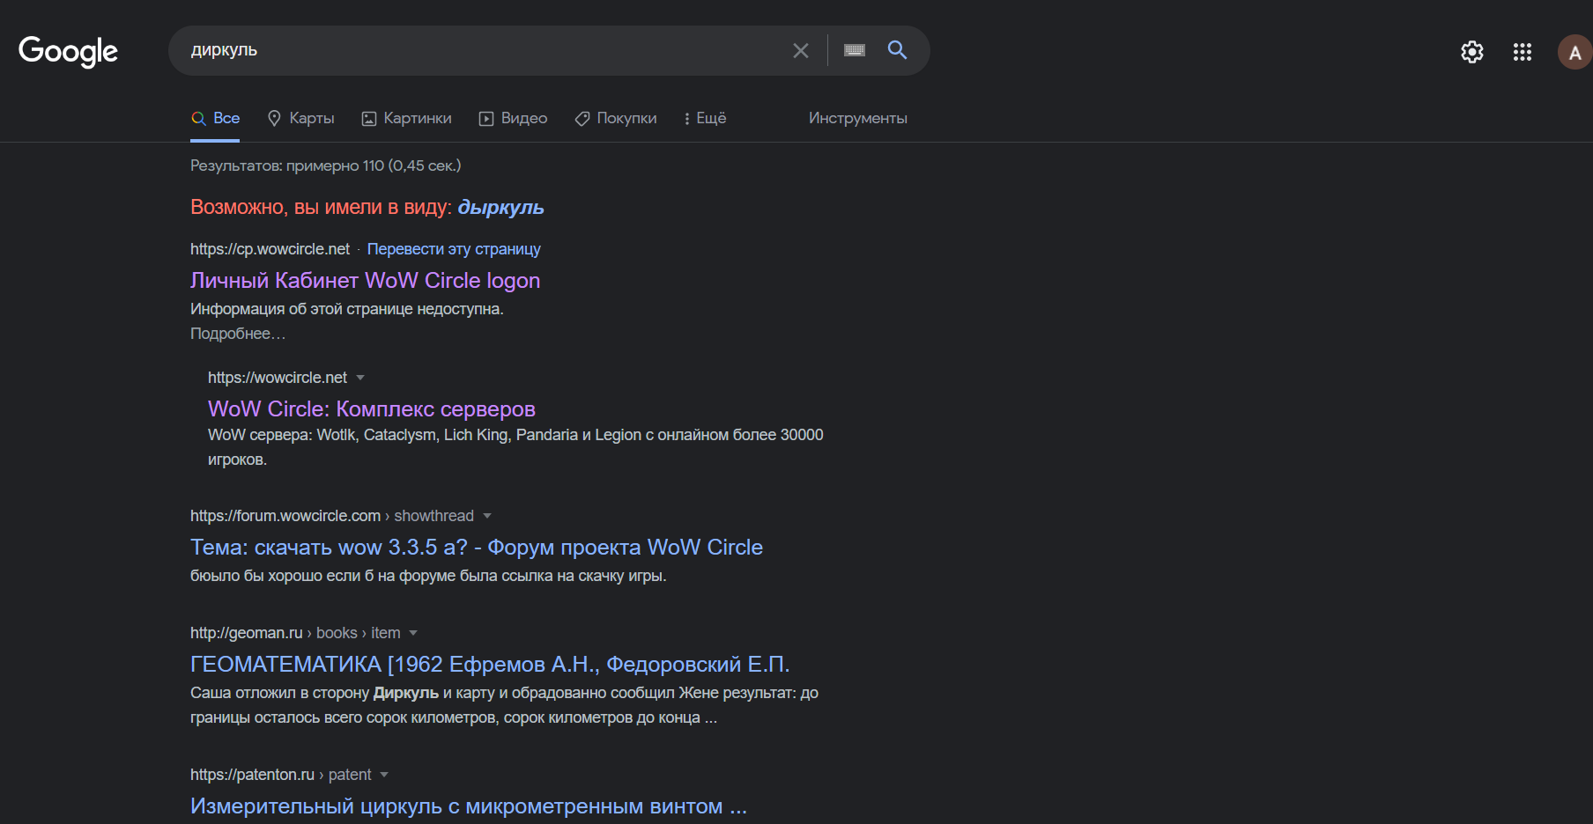
Task: Open Тема: скачать wow 3.3.5 a? result
Action: click(477, 548)
